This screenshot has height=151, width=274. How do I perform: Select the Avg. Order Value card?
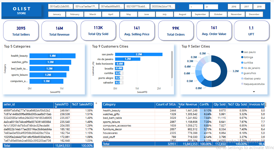click(214, 30)
